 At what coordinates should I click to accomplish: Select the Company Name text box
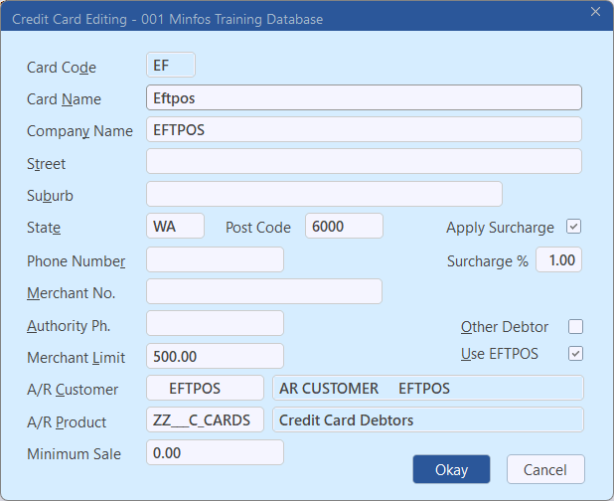363,129
